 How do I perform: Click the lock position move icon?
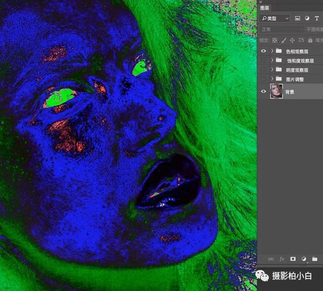292,40
